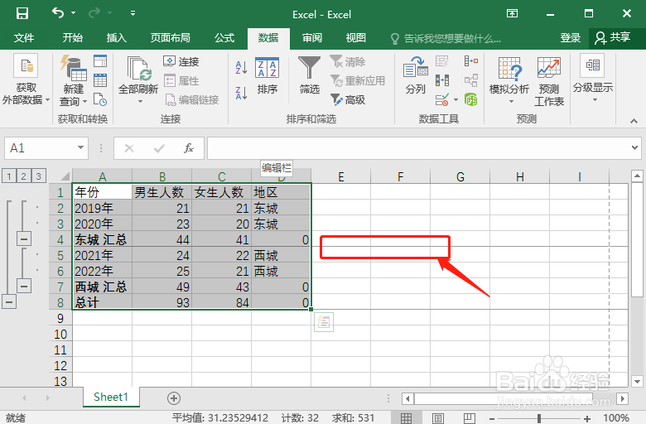Click the 登录 sign-in link

point(570,38)
